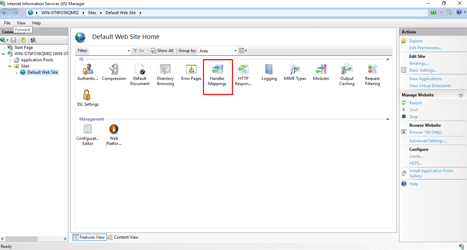467x250 pixels.
Task: Open the Logging feature
Action: tap(269, 72)
